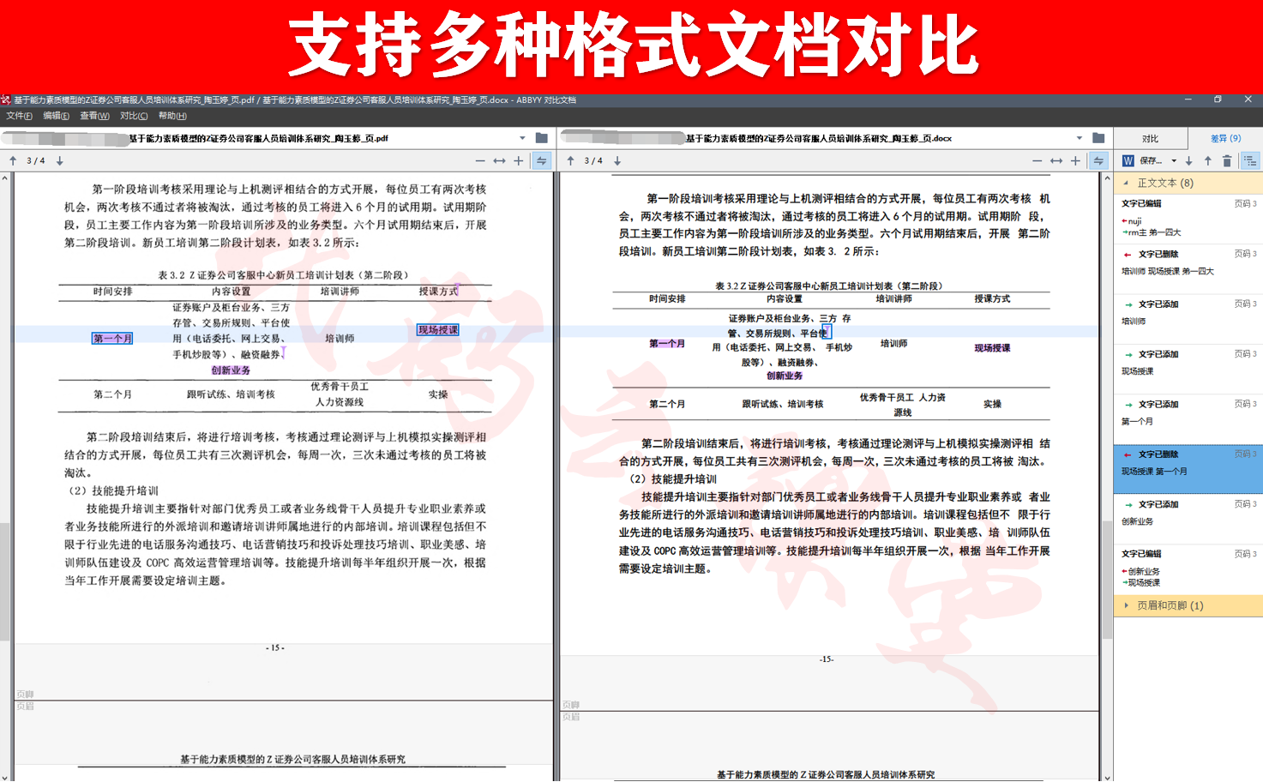Go to next page in left PDF pane
1263x782 pixels.
tap(59, 161)
